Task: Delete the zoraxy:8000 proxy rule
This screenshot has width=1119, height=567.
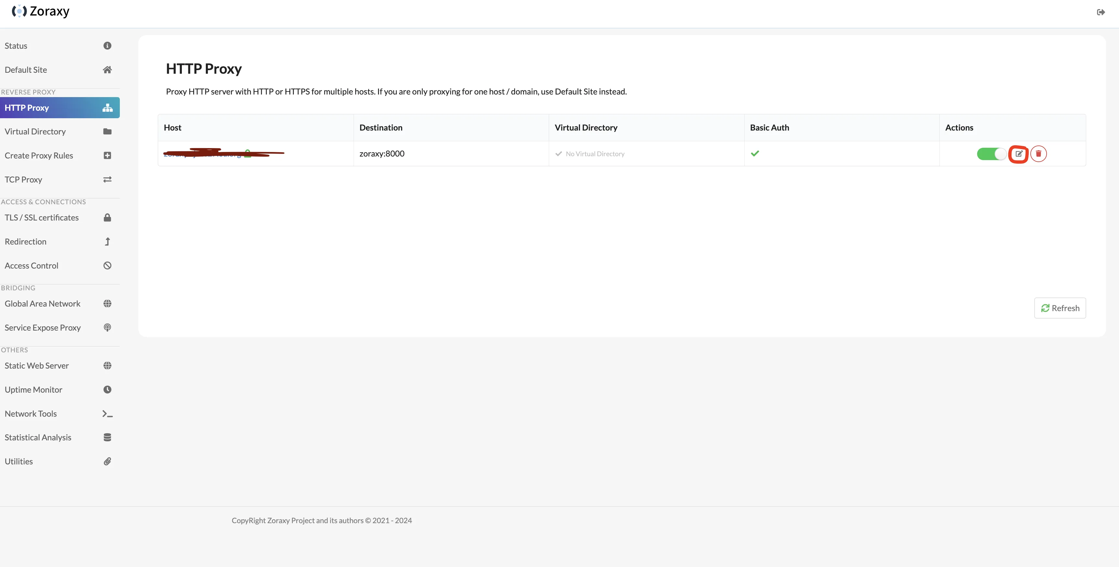Action: click(x=1038, y=154)
